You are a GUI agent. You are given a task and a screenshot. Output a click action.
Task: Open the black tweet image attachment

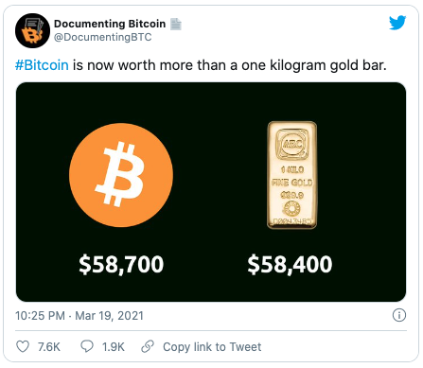click(211, 192)
